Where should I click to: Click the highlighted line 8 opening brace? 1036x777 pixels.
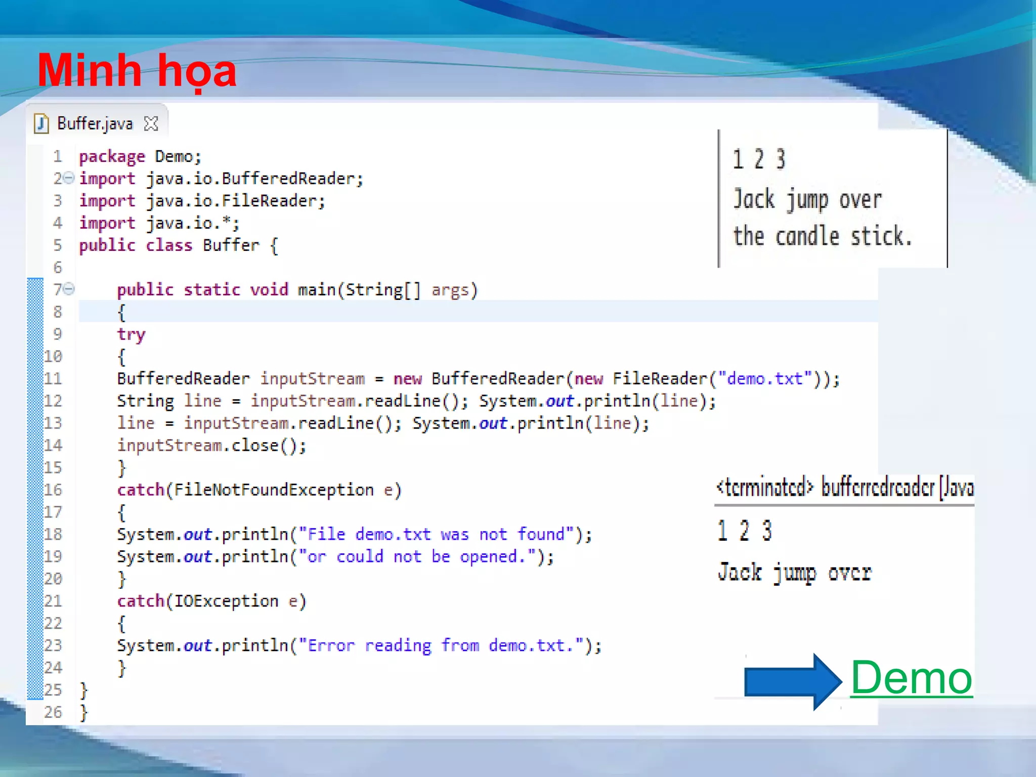click(x=121, y=312)
